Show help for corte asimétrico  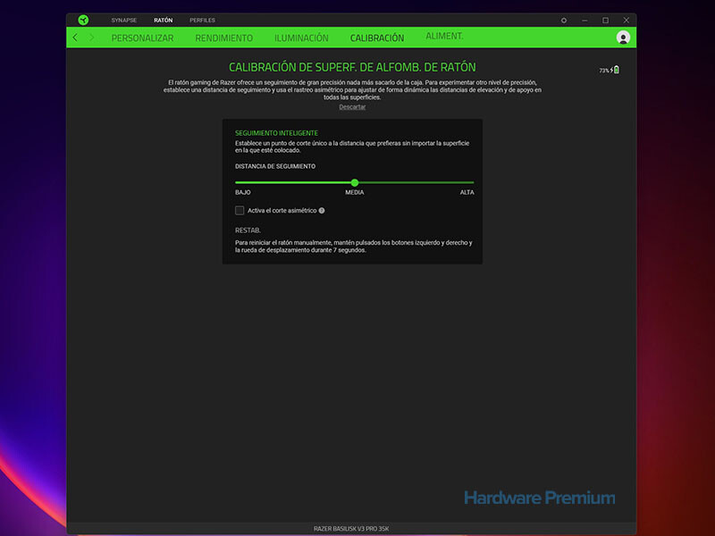click(322, 211)
